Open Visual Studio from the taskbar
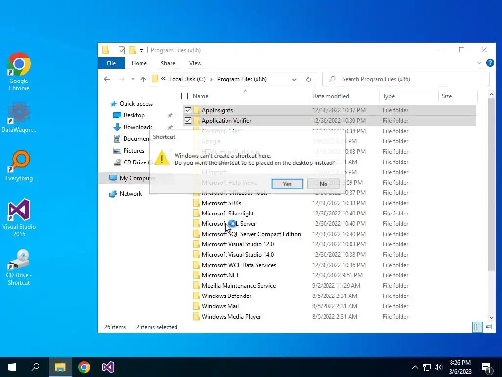502x377 pixels. coord(108,367)
